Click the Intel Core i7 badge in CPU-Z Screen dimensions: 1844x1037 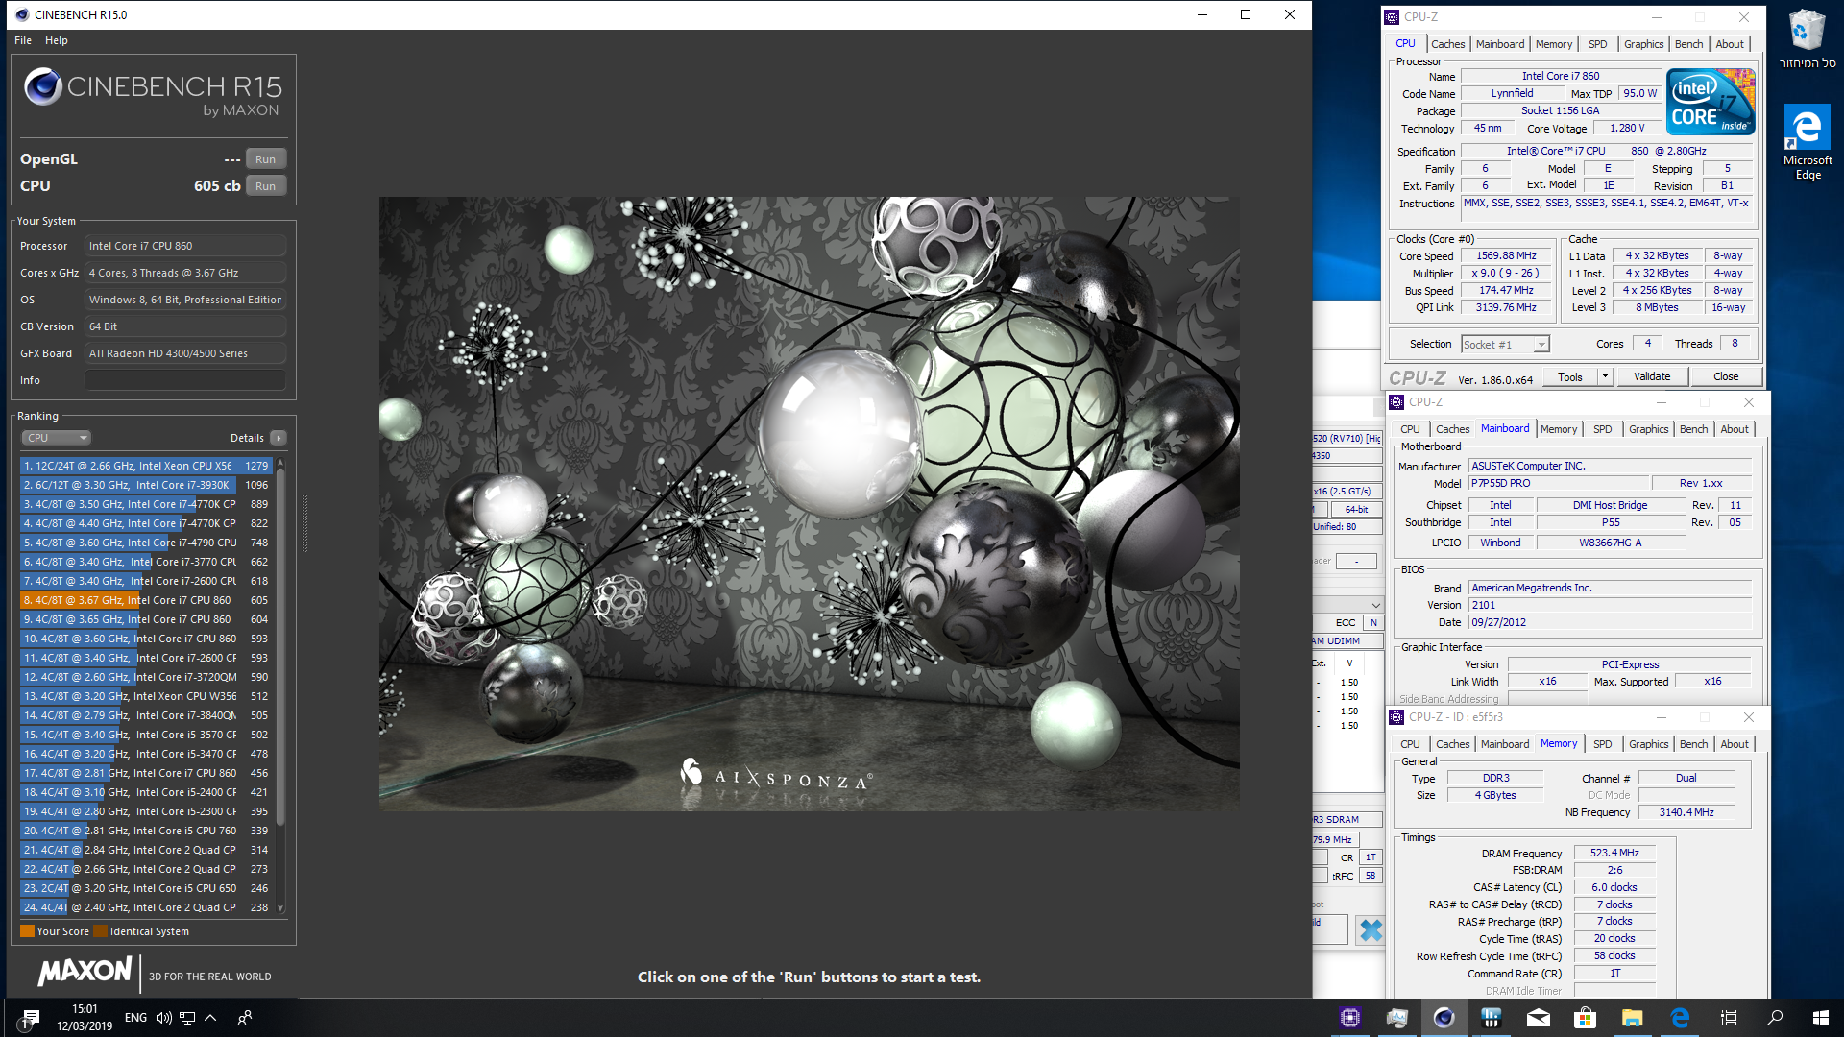tap(1711, 101)
